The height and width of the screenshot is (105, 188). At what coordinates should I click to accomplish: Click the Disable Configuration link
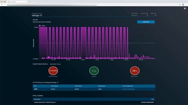tap(129, 89)
